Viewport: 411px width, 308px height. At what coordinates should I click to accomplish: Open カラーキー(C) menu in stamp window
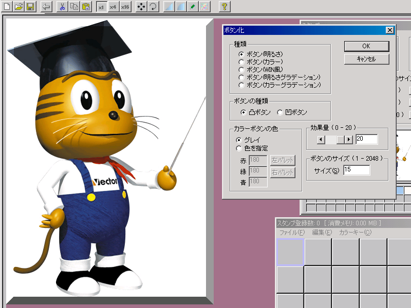tap(355, 233)
